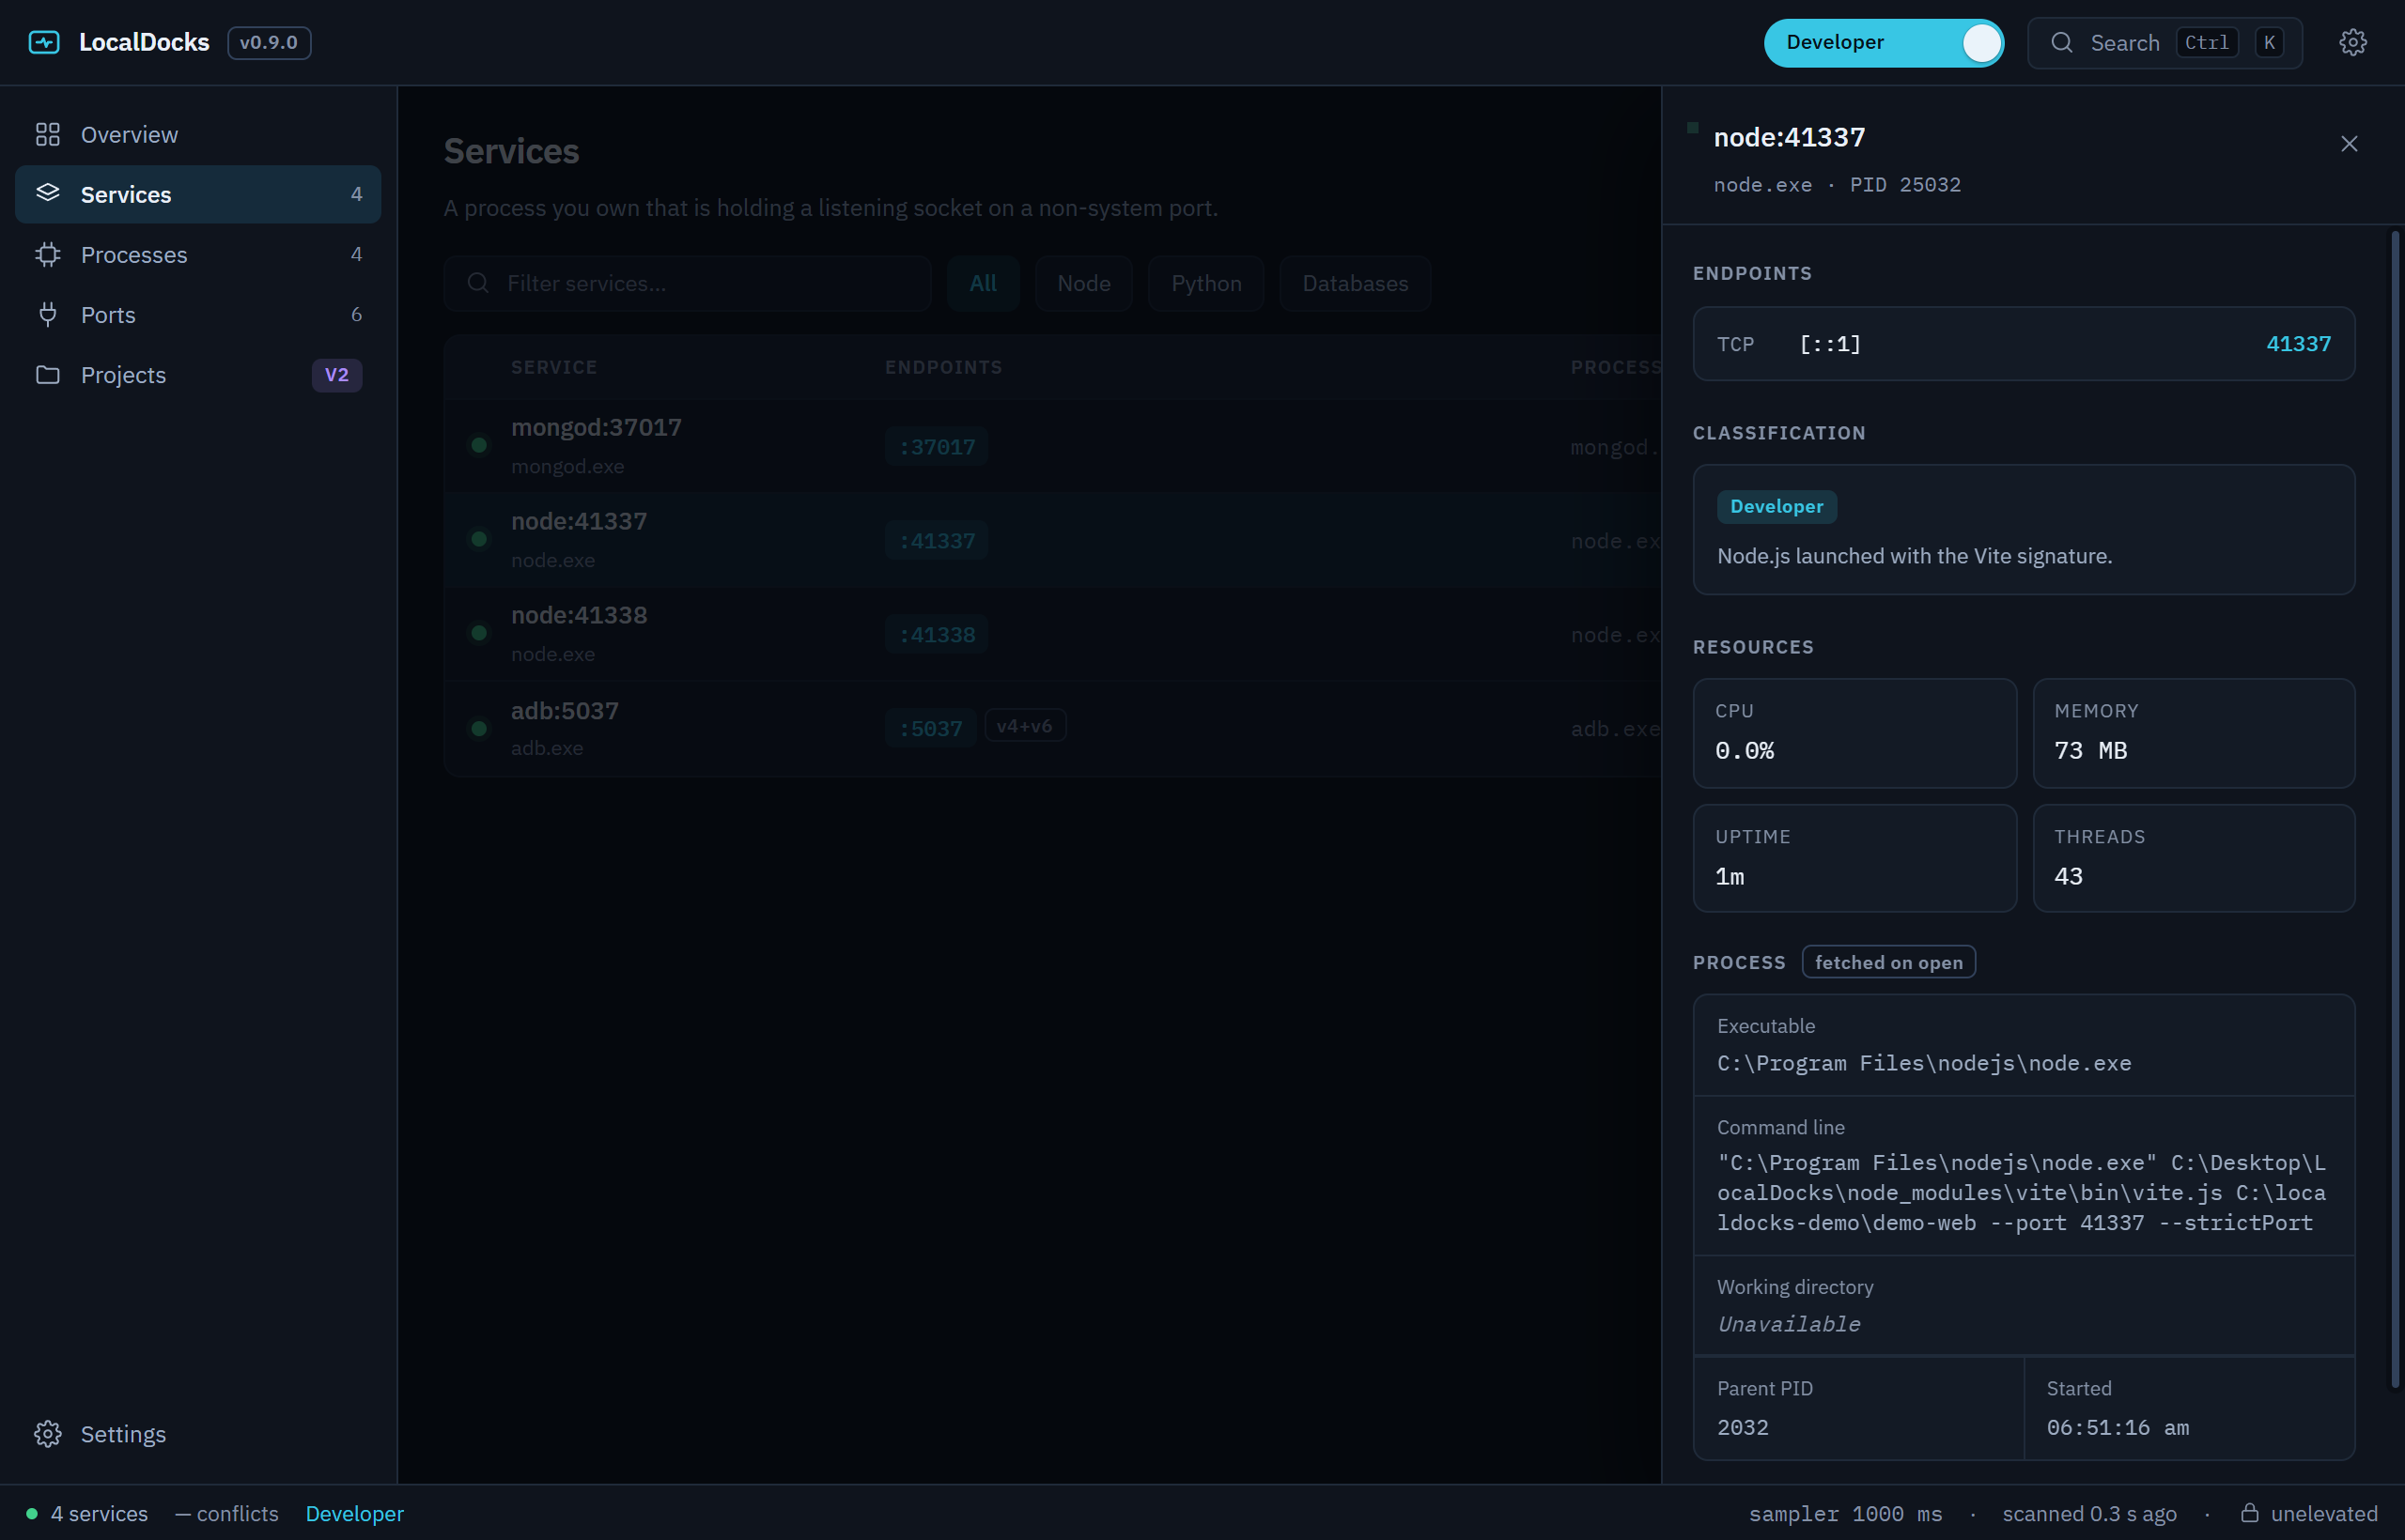
Task: Click the v4+v6 badge on adb row
Action: [1024, 726]
